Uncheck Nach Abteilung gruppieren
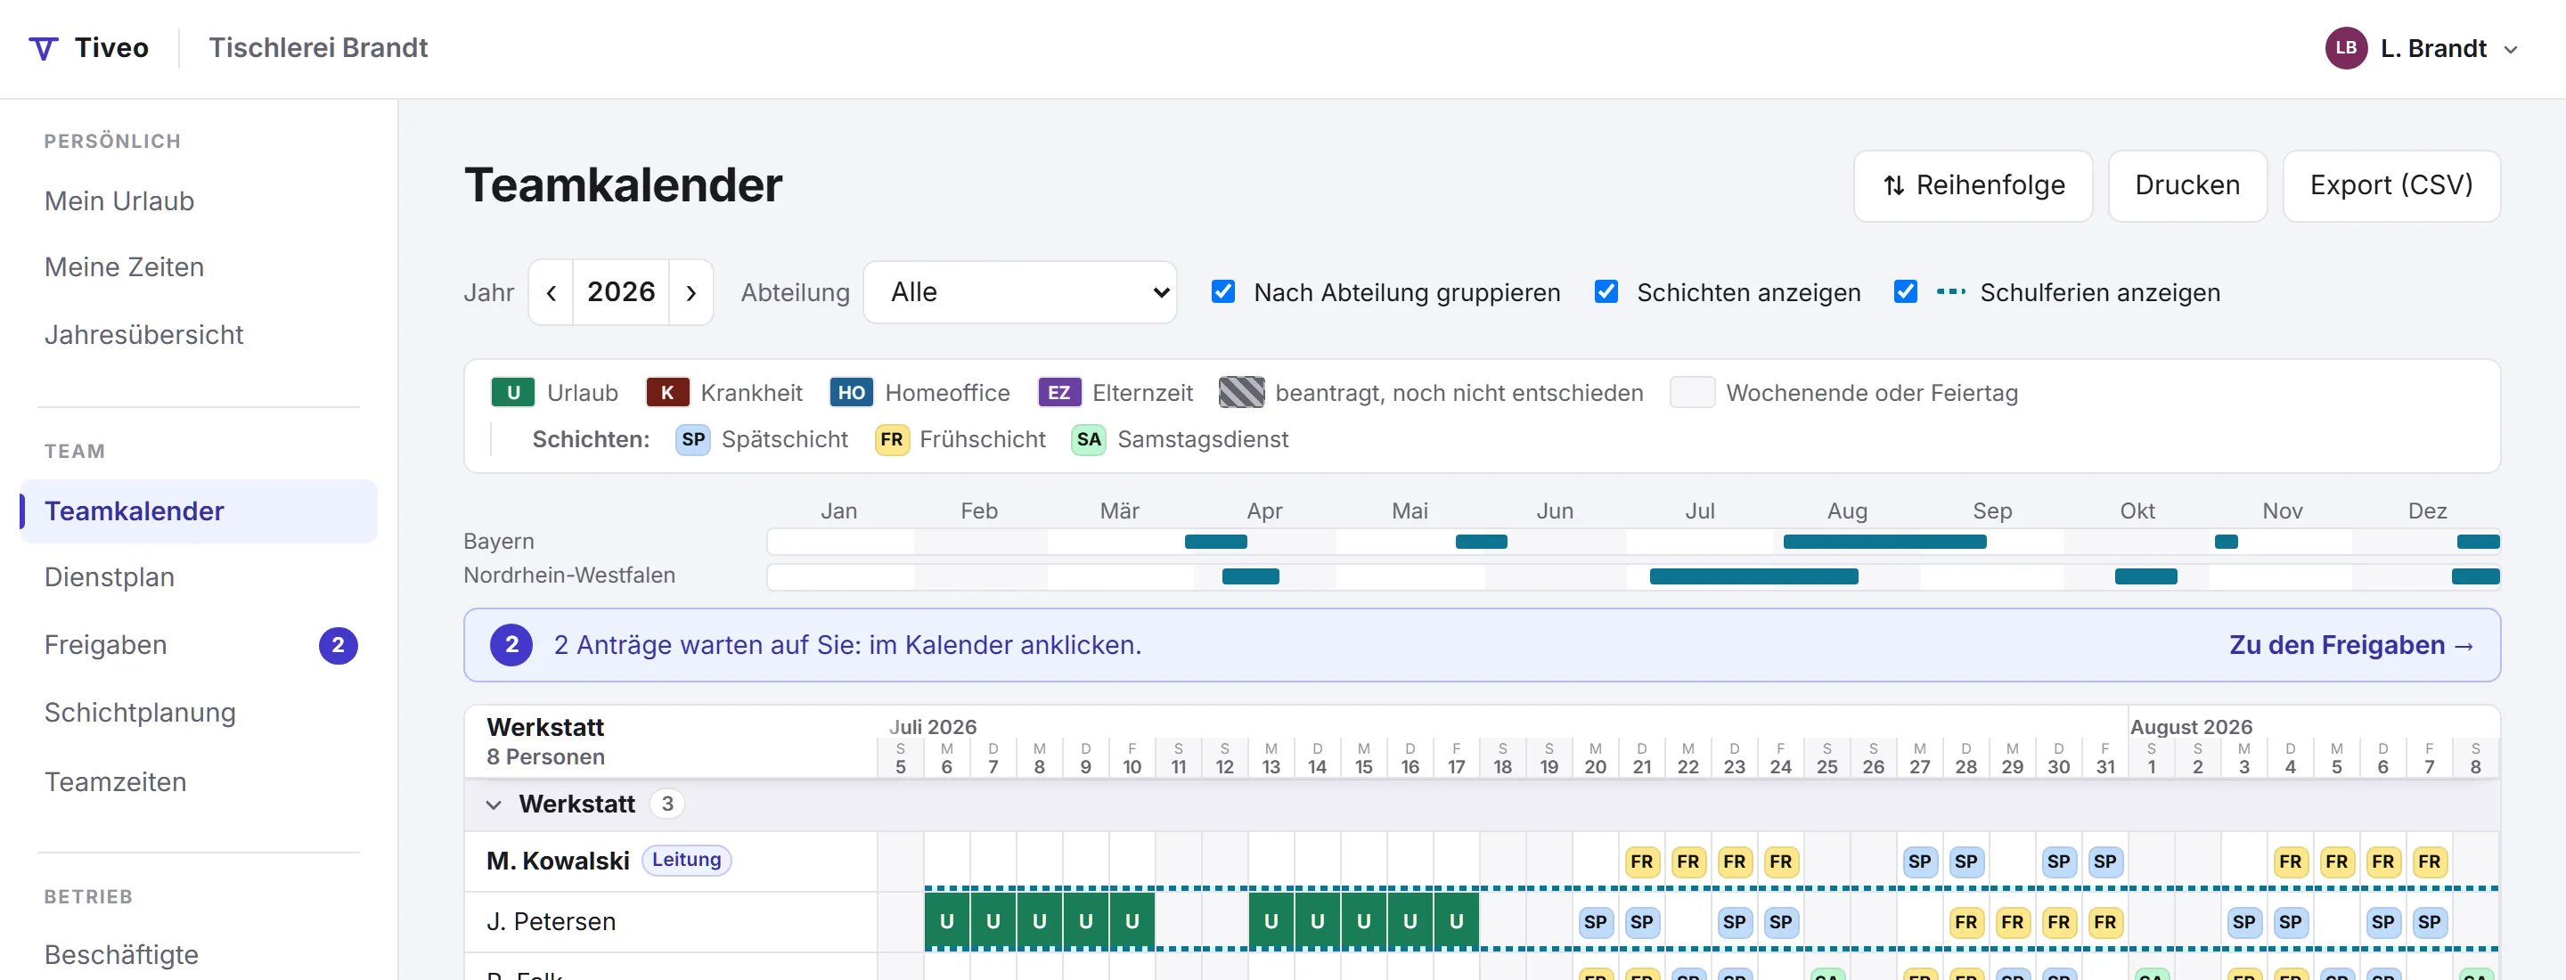This screenshot has height=980, width=2566. click(1223, 292)
